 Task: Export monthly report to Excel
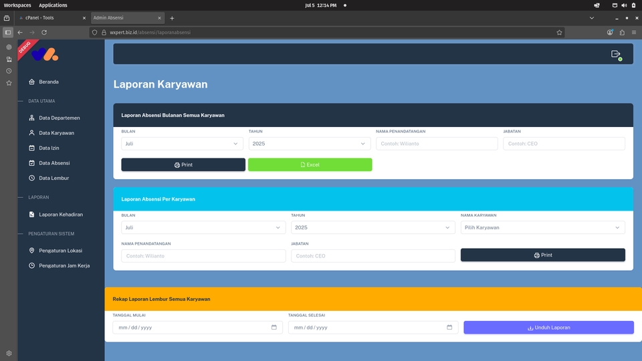[310, 164]
